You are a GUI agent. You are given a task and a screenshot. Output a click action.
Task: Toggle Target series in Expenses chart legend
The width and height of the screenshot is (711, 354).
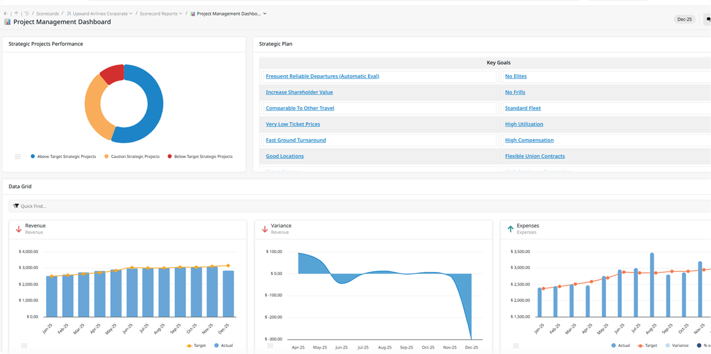[647, 346]
